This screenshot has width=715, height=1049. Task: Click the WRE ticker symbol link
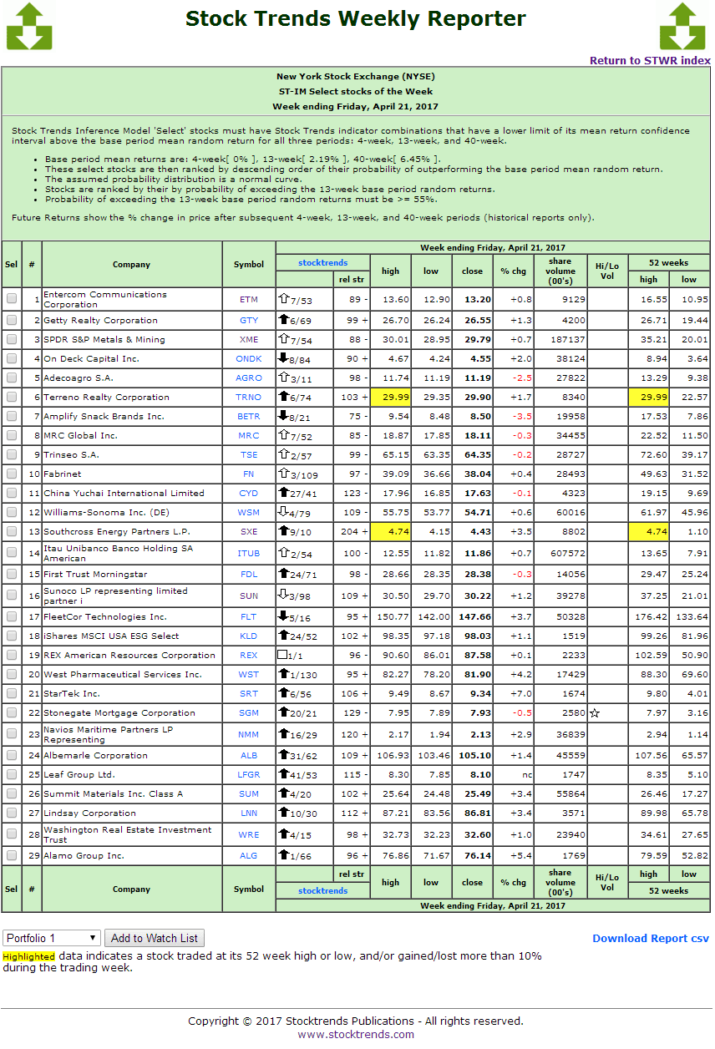pyautogui.click(x=249, y=834)
